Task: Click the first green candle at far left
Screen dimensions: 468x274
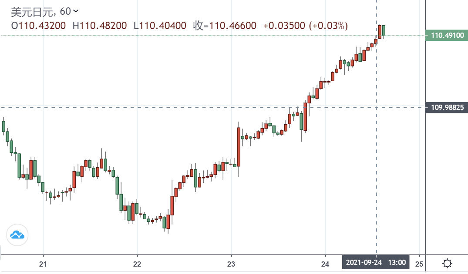Action: pyautogui.click(x=3, y=126)
